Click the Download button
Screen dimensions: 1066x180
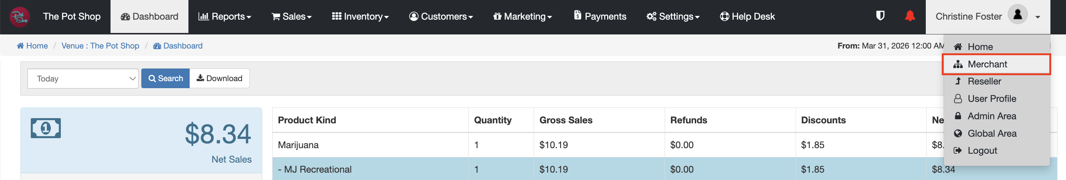tap(219, 79)
